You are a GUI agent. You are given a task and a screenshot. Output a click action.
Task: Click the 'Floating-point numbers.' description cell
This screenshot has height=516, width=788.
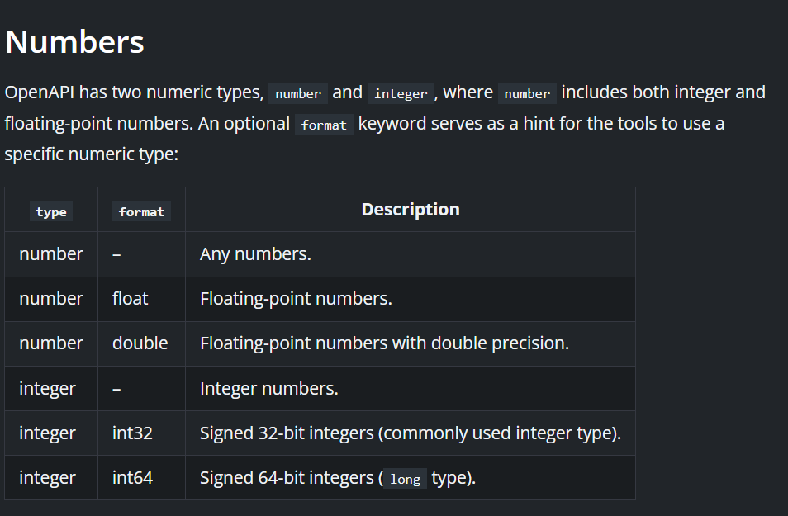point(296,299)
